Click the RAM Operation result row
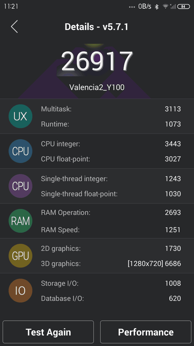Screen dimensions: 194x346 pyautogui.click(x=111, y=212)
